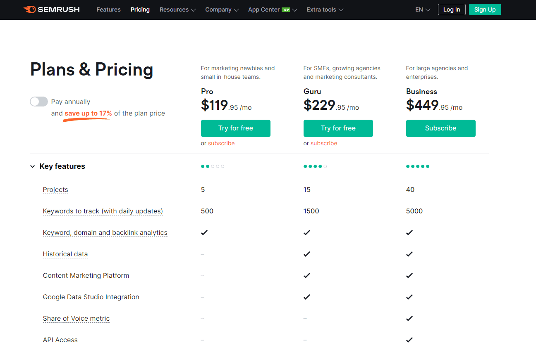The image size is (536, 350).
Task: Click Business checkmark for Historical data
Action: (409, 254)
